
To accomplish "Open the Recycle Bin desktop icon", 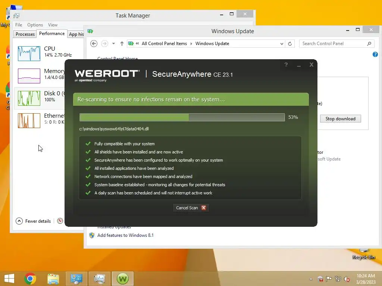I will pos(363,254).
